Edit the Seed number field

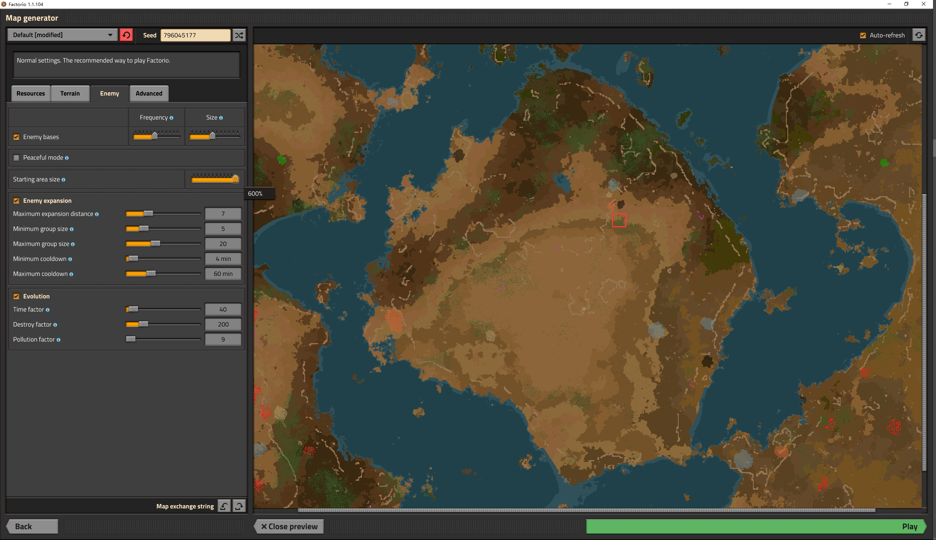click(x=195, y=35)
